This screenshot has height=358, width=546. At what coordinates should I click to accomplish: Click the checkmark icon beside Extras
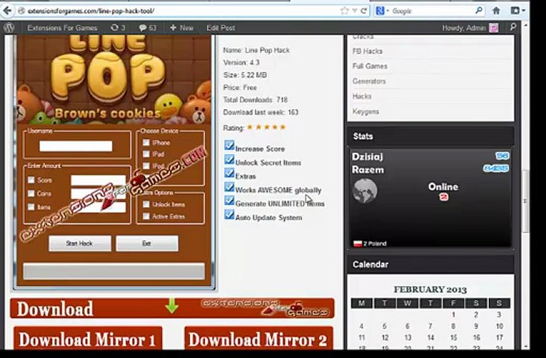pos(229,173)
